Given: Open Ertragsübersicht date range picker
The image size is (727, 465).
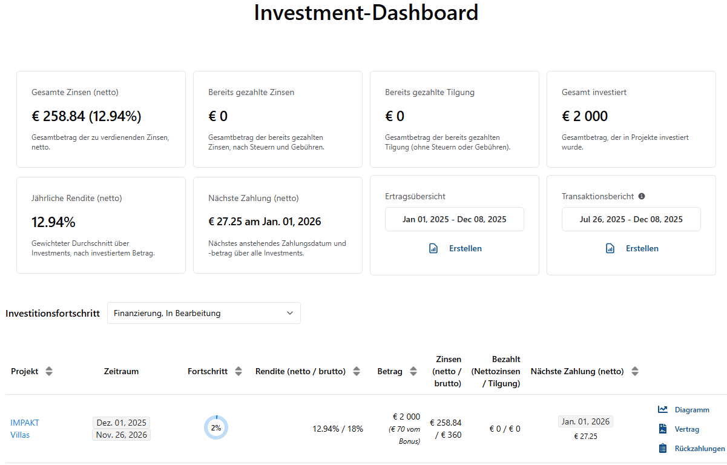Looking at the screenshot, I should (x=454, y=219).
